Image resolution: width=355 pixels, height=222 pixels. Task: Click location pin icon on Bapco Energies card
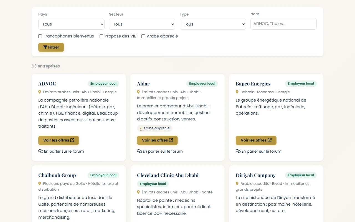(x=237, y=92)
